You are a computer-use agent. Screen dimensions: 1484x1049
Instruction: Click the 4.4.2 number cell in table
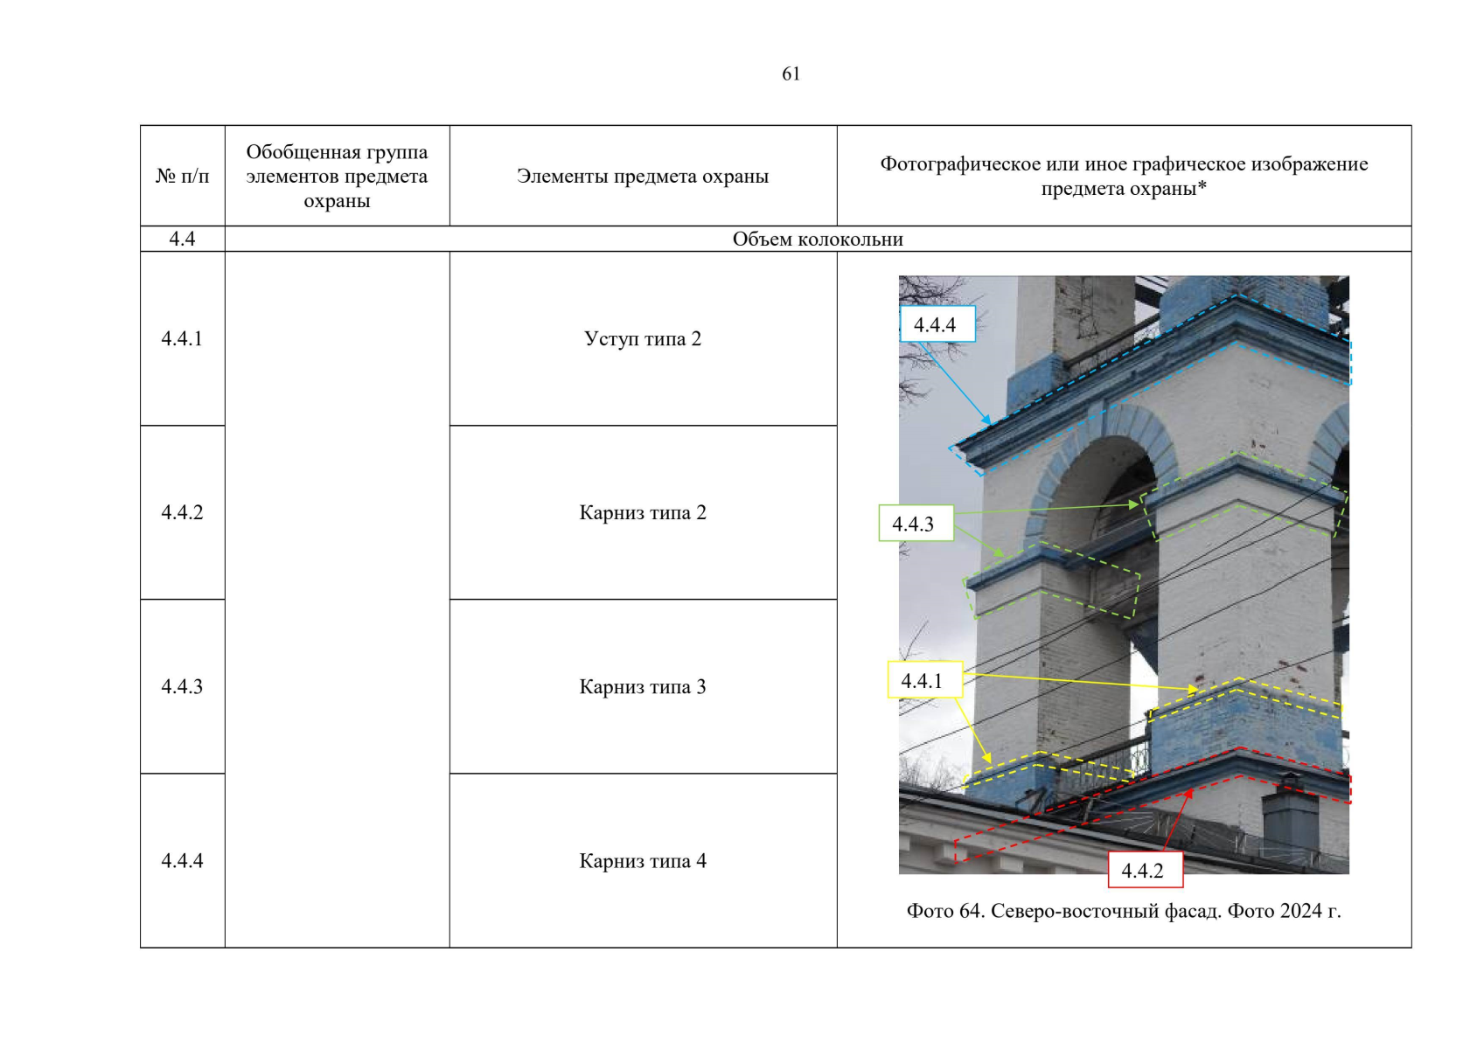(182, 513)
